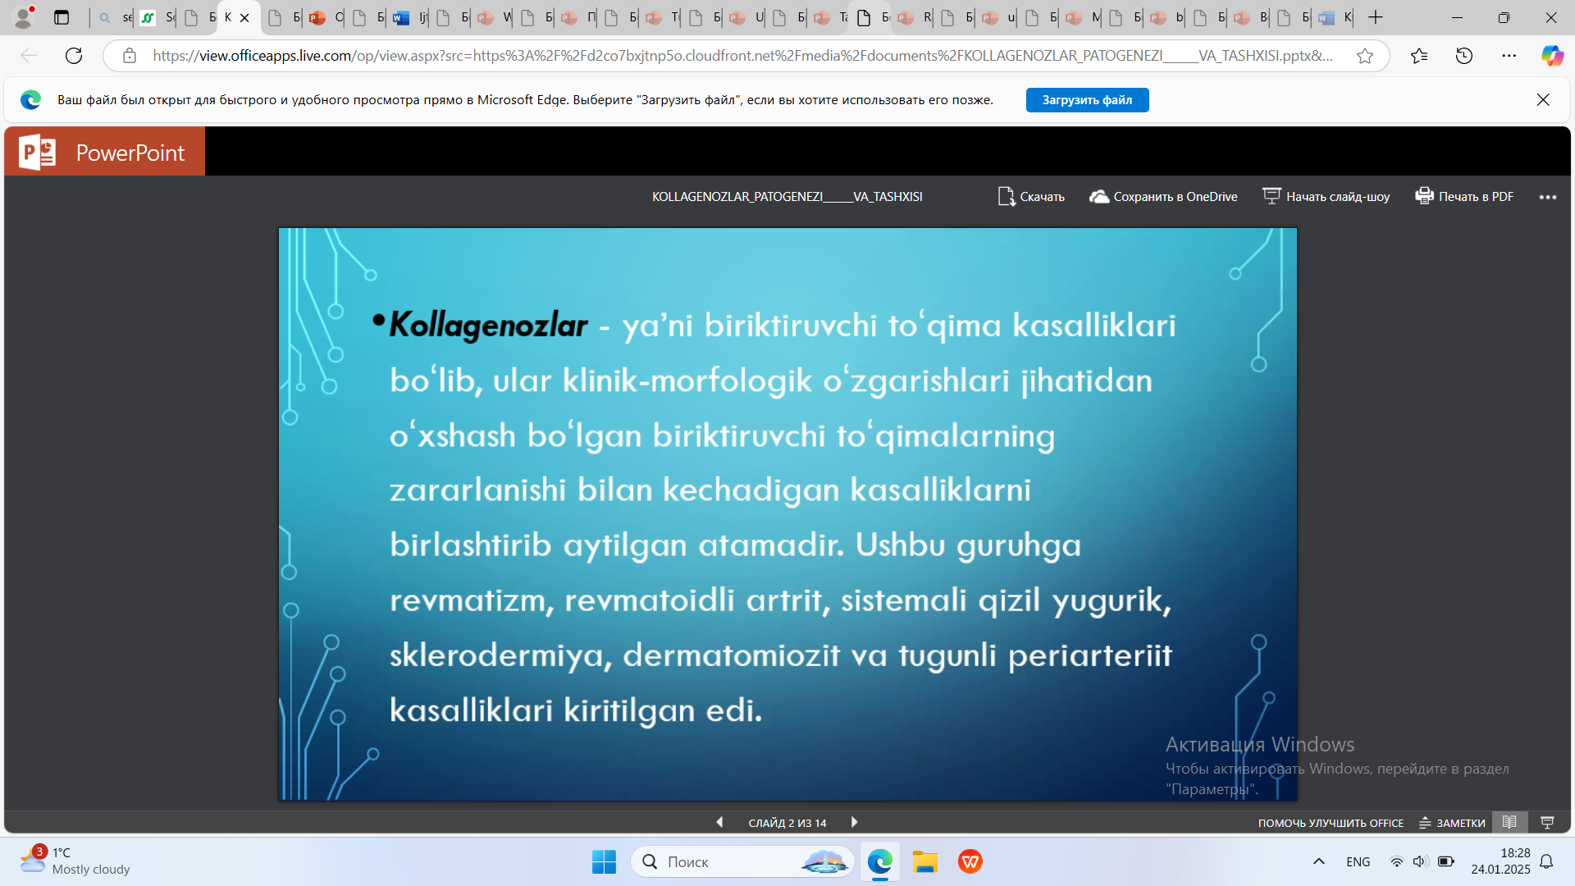Click ПОМОЧЬ УЛУЧШИТЬ OFFICE link
This screenshot has height=886, width=1575.
click(x=1331, y=823)
